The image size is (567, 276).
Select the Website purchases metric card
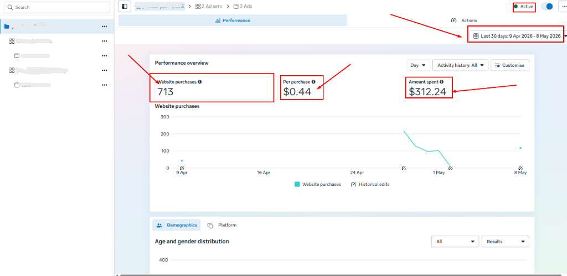coord(217,88)
